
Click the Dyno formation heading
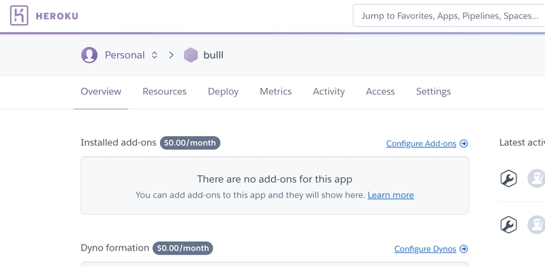[x=114, y=247]
